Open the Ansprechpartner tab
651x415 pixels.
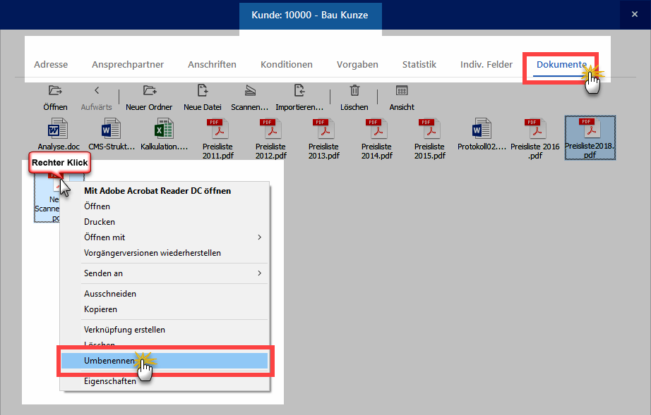tap(128, 65)
